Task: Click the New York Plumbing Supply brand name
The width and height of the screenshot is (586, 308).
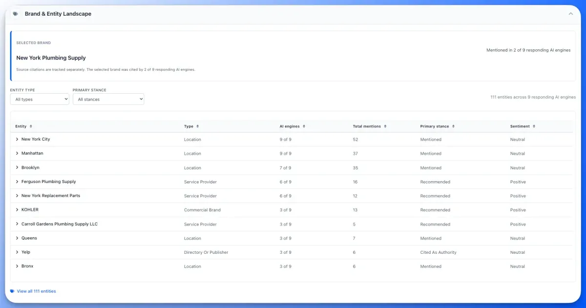Action: (51, 58)
